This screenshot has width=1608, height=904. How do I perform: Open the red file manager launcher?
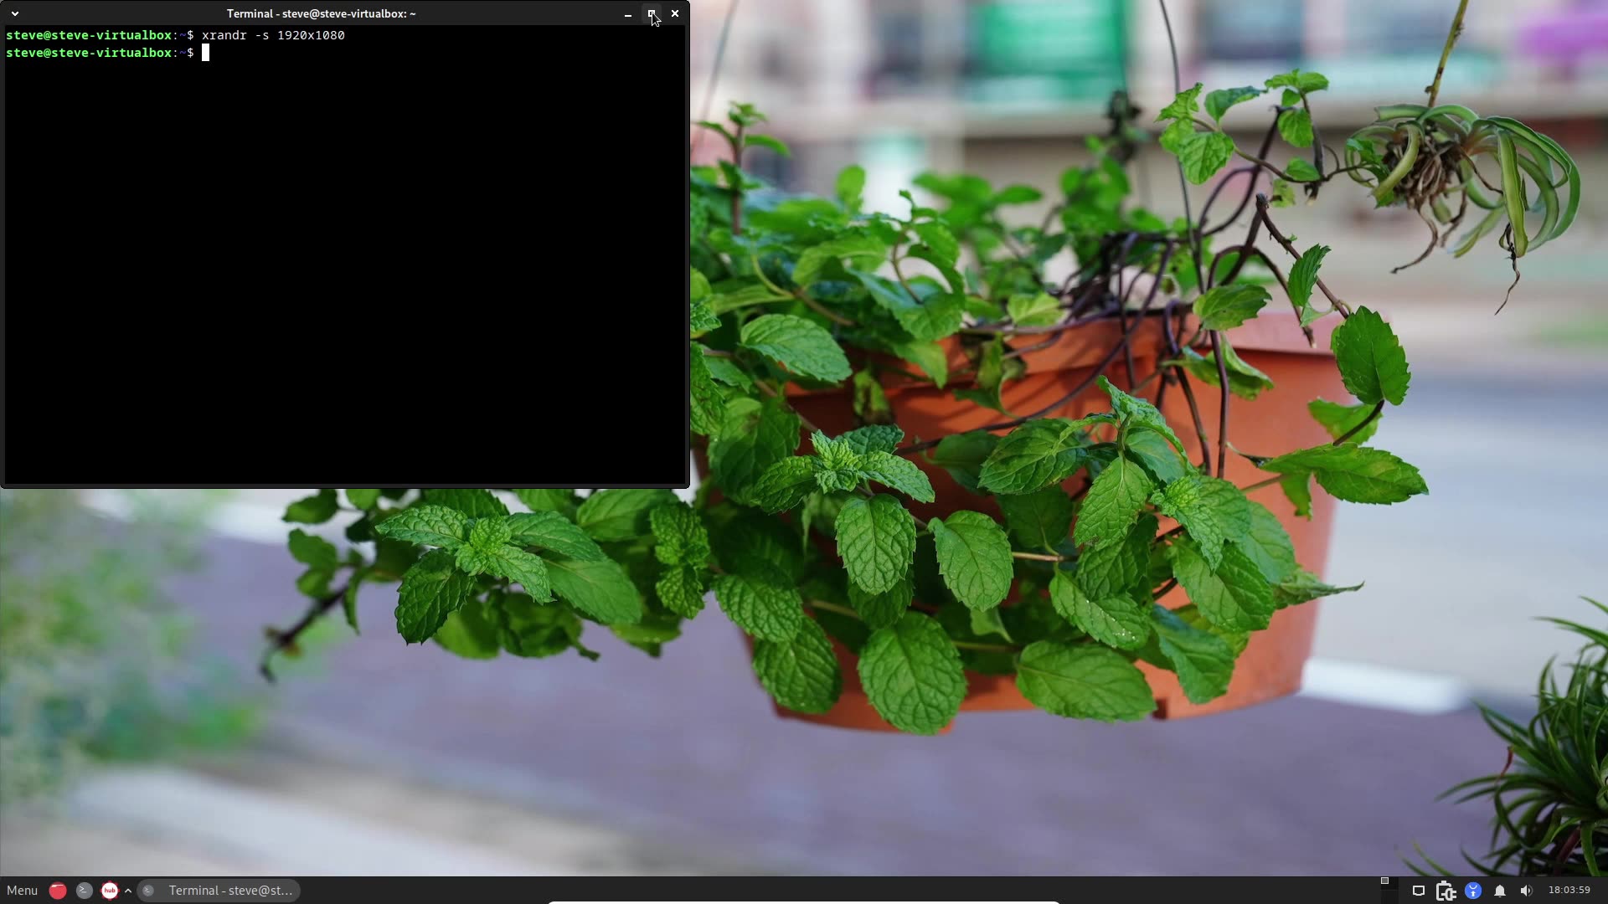click(58, 891)
